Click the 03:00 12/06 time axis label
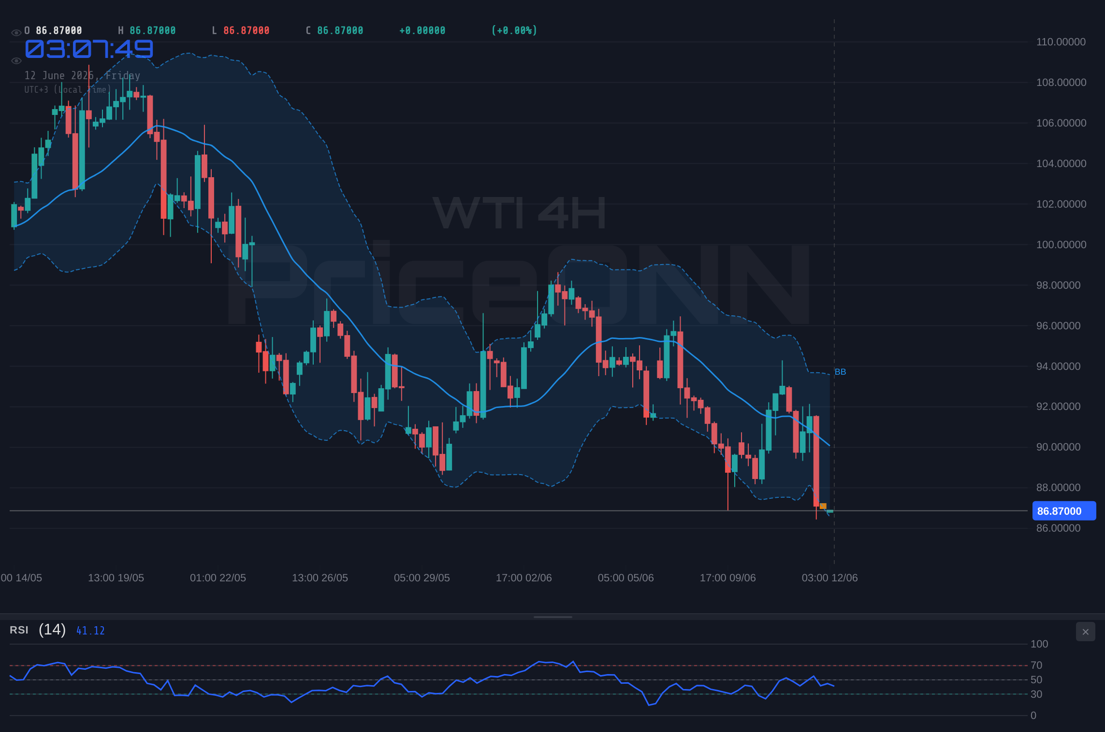The width and height of the screenshot is (1105, 732). [830, 578]
